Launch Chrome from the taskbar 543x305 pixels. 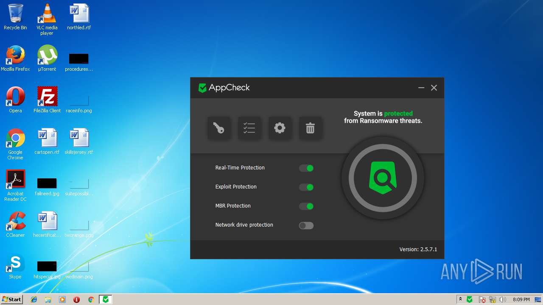click(91, 299)
